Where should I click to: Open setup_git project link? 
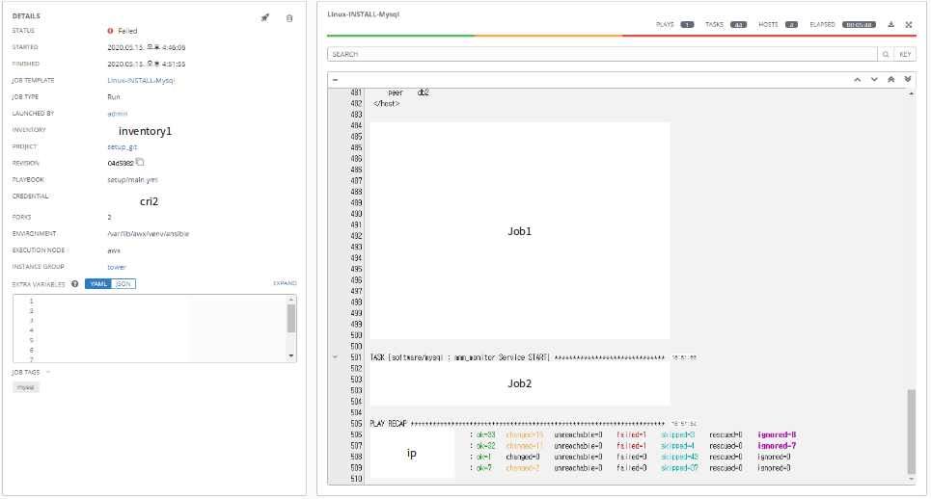tap(122, 146)
